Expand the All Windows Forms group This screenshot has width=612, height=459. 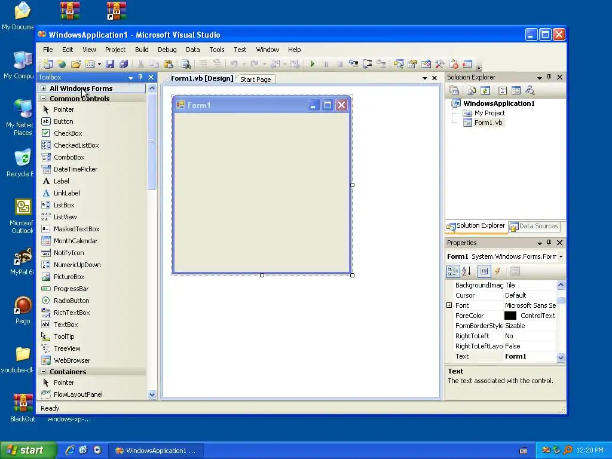(43, 88)
